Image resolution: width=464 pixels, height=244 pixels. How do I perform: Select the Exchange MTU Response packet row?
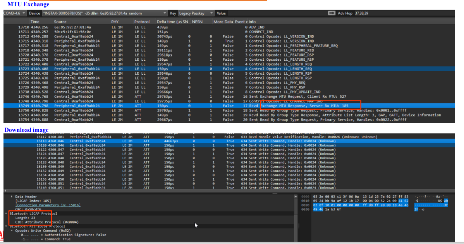click(229, 106)
